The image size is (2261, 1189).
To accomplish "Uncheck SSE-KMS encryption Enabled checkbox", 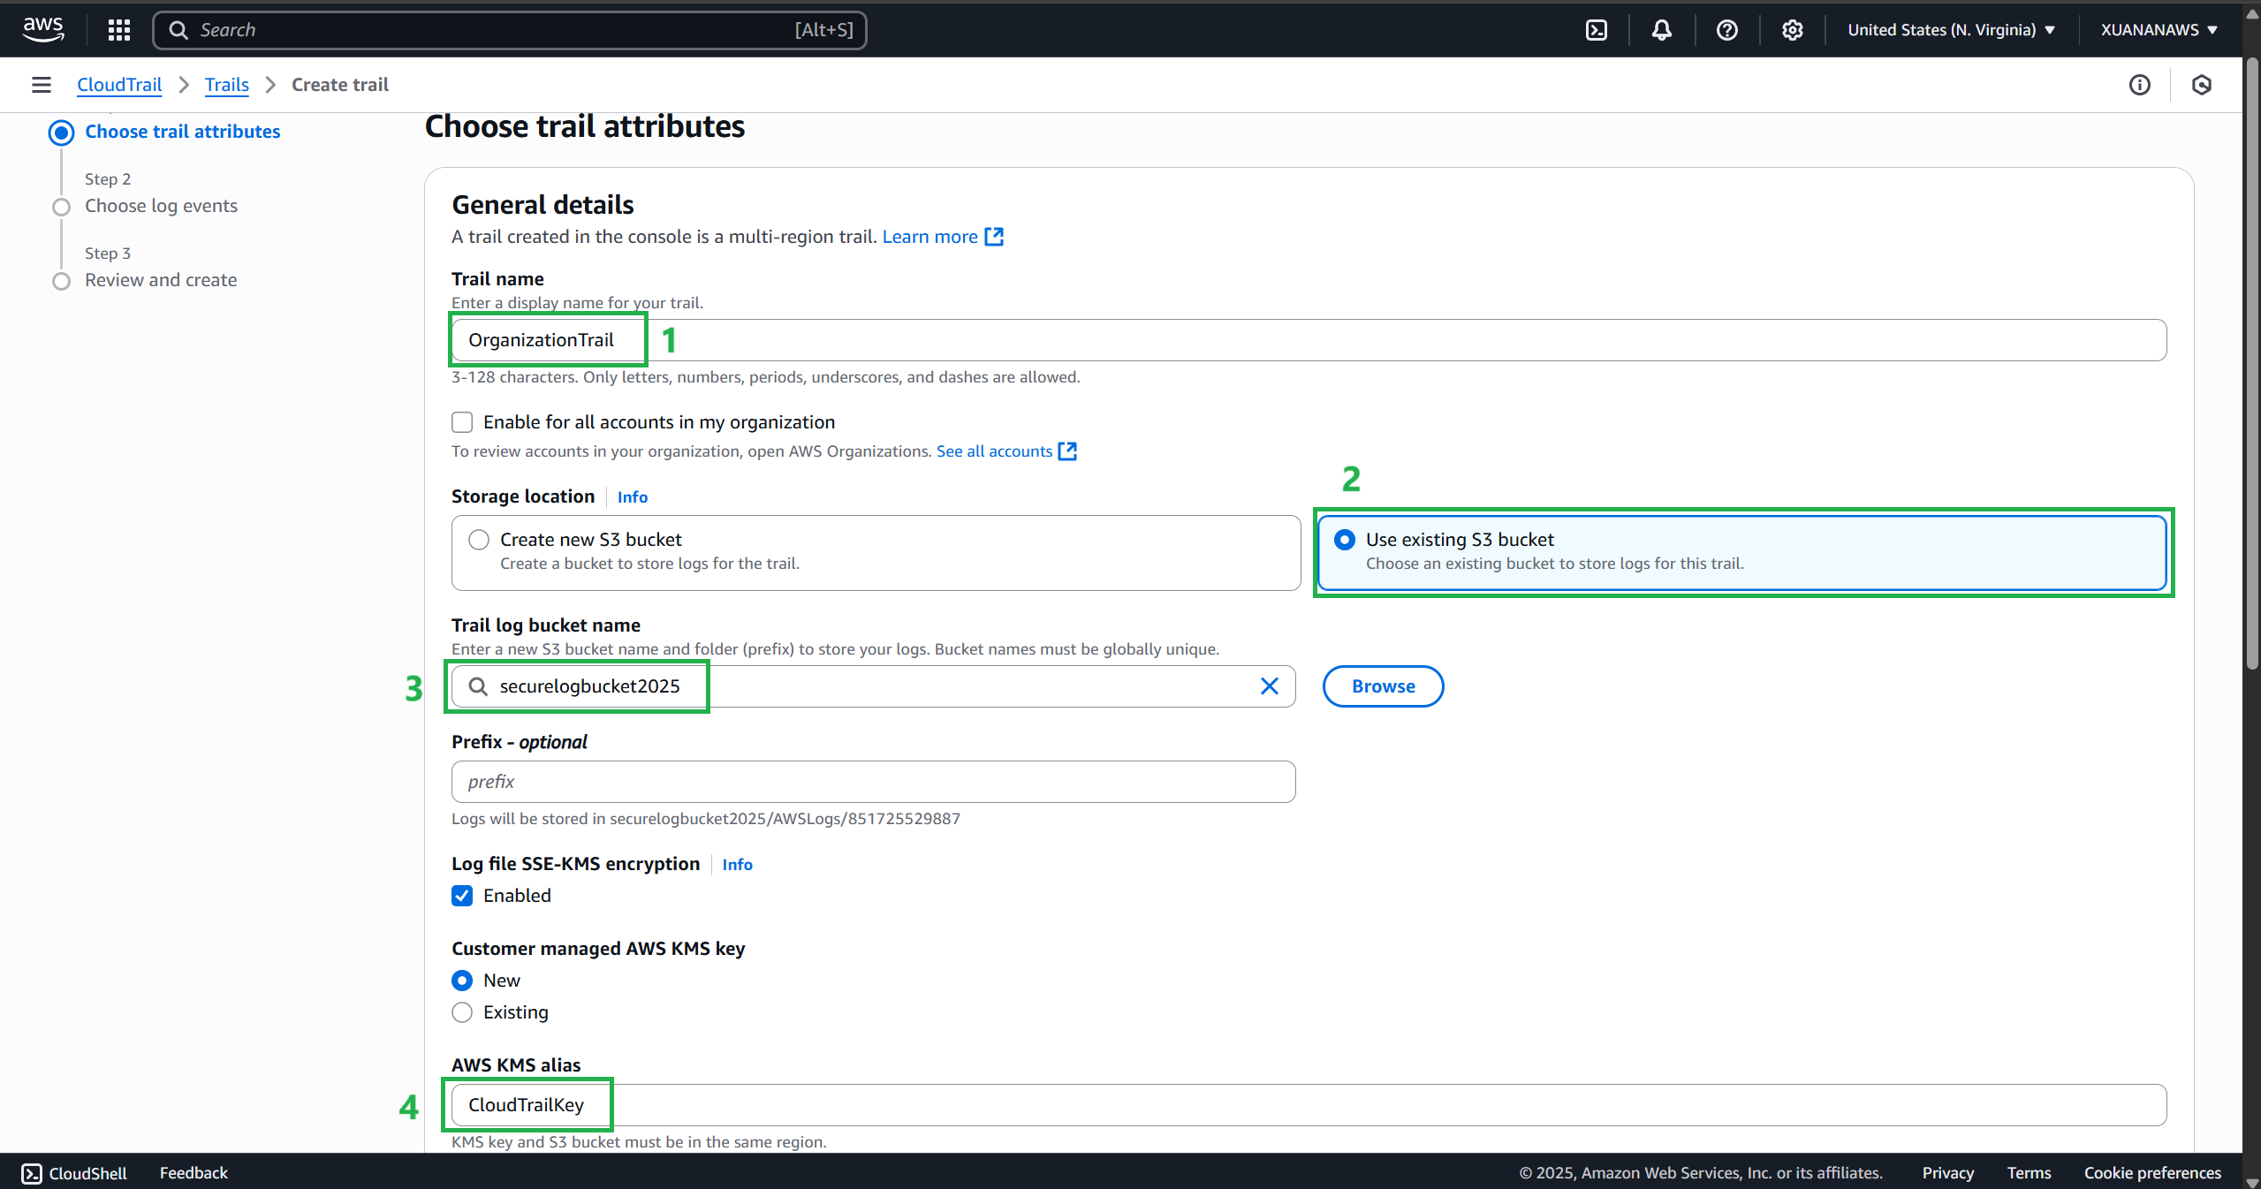I will tap(462, 896).
